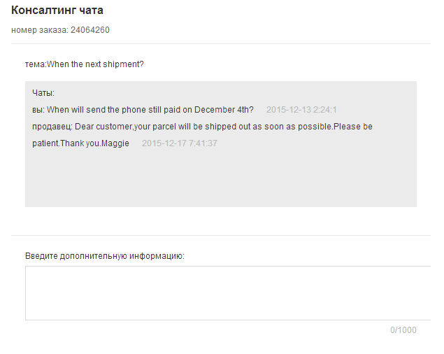Screen dimensions: 444x354
Task: Click the 0/1000 character counter
Action: [x=403, y=330]
